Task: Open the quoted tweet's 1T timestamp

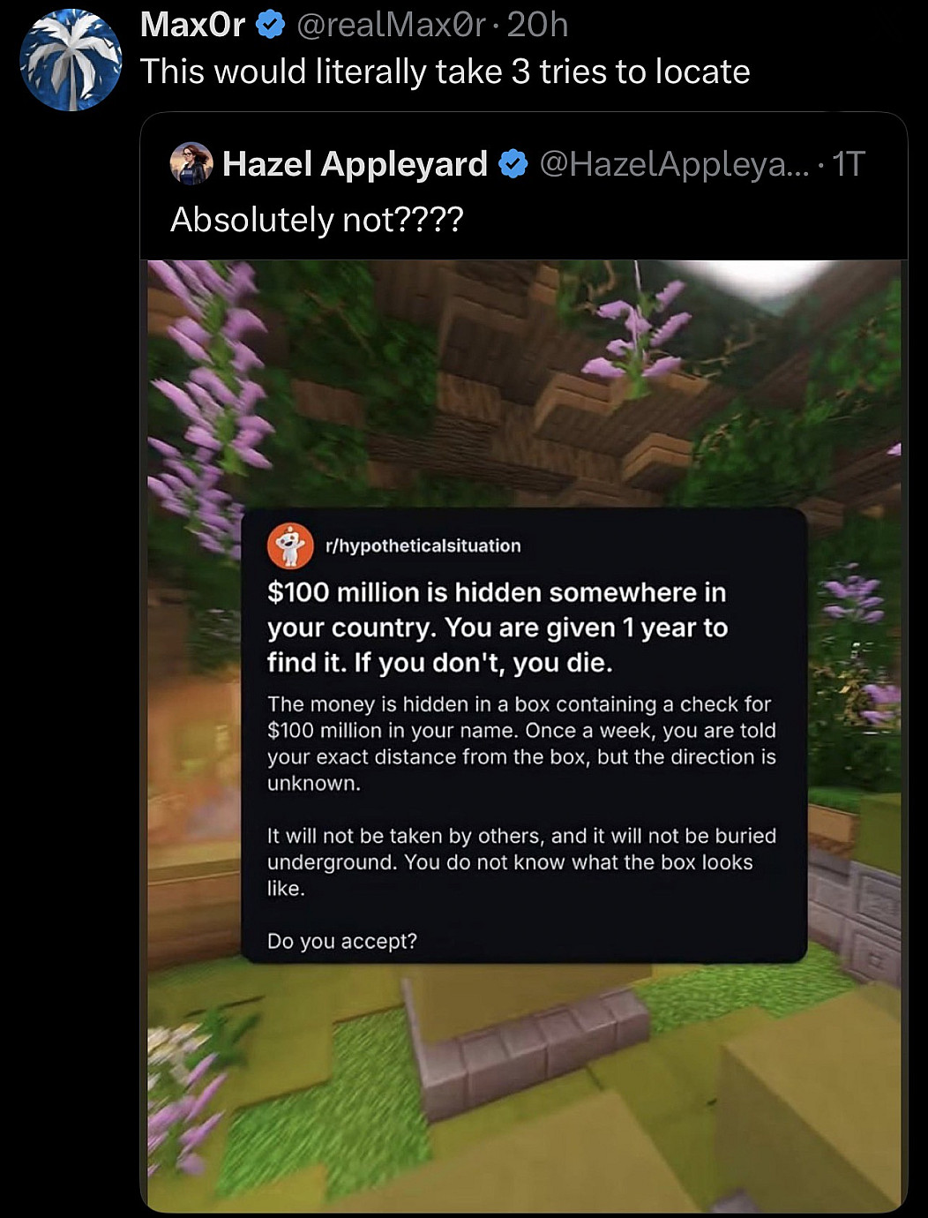Action: click(849, 164)
